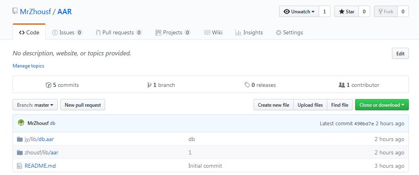The width and height of the screenshot is (419, 175).
Task: Click the code brackets icon on Code tab
Action: coord(22,33)
